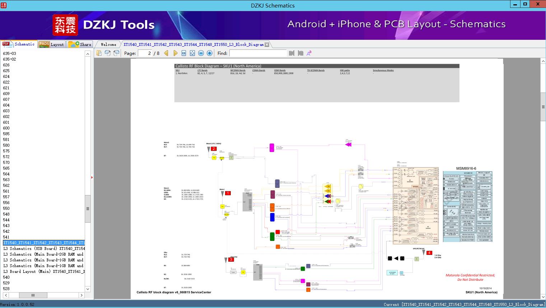Select list entry 528

(x=6, y=289)
